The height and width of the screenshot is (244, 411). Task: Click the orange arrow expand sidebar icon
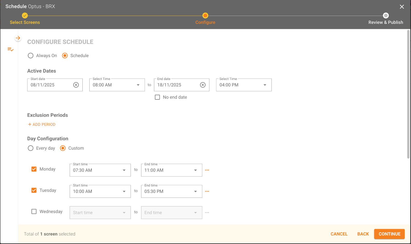click(18, 38)
